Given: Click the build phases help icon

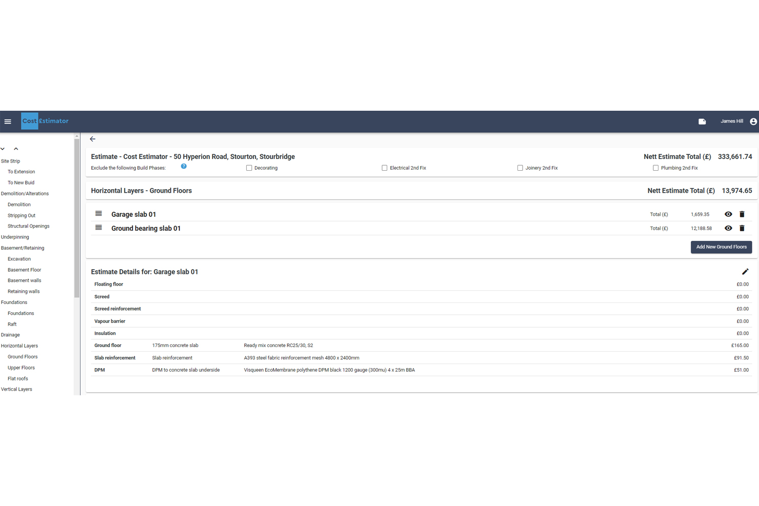Looking at the screenshot, I should (184, 166).
